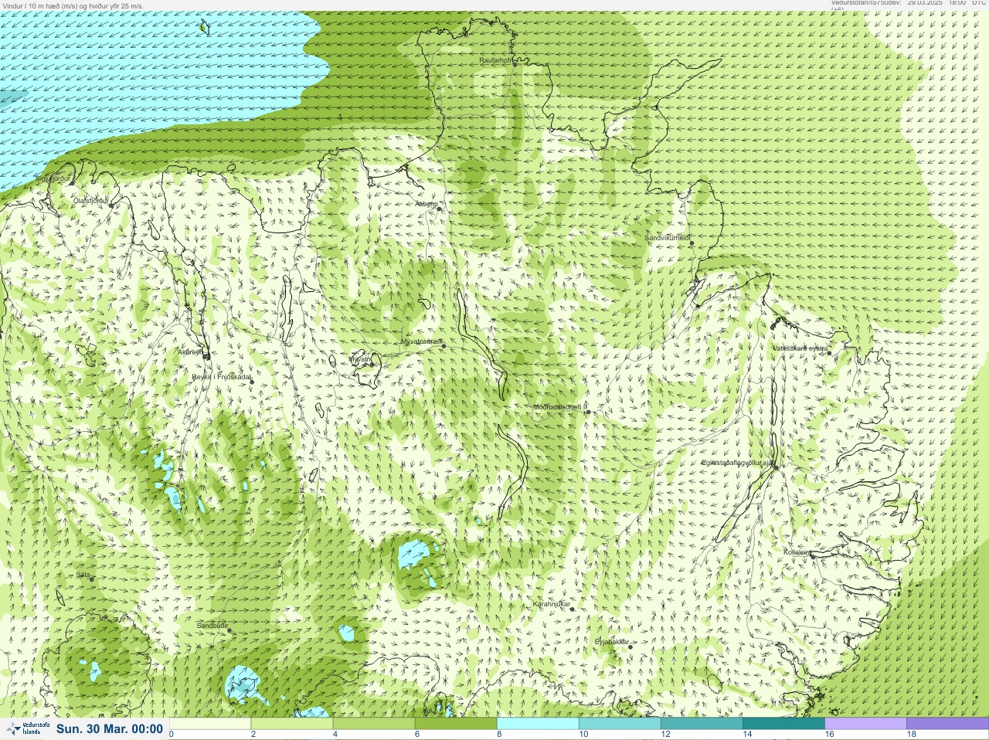Click the Reykir í Fnjóskadal station label

click(221, 377)
